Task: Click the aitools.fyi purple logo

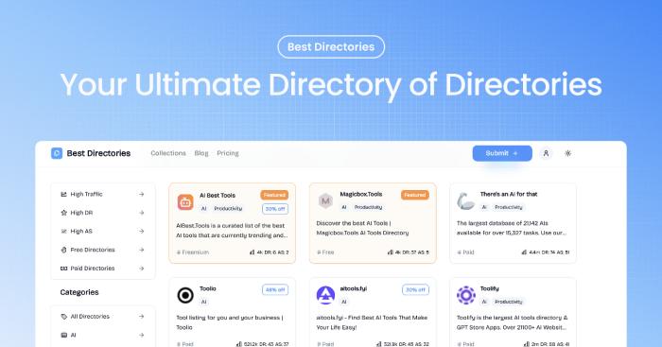Action: pyautogui.click(x=325, y=295)
